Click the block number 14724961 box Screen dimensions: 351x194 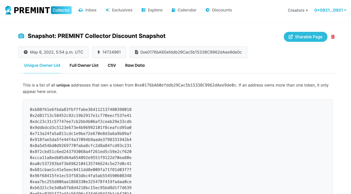[x=109, y=52]
